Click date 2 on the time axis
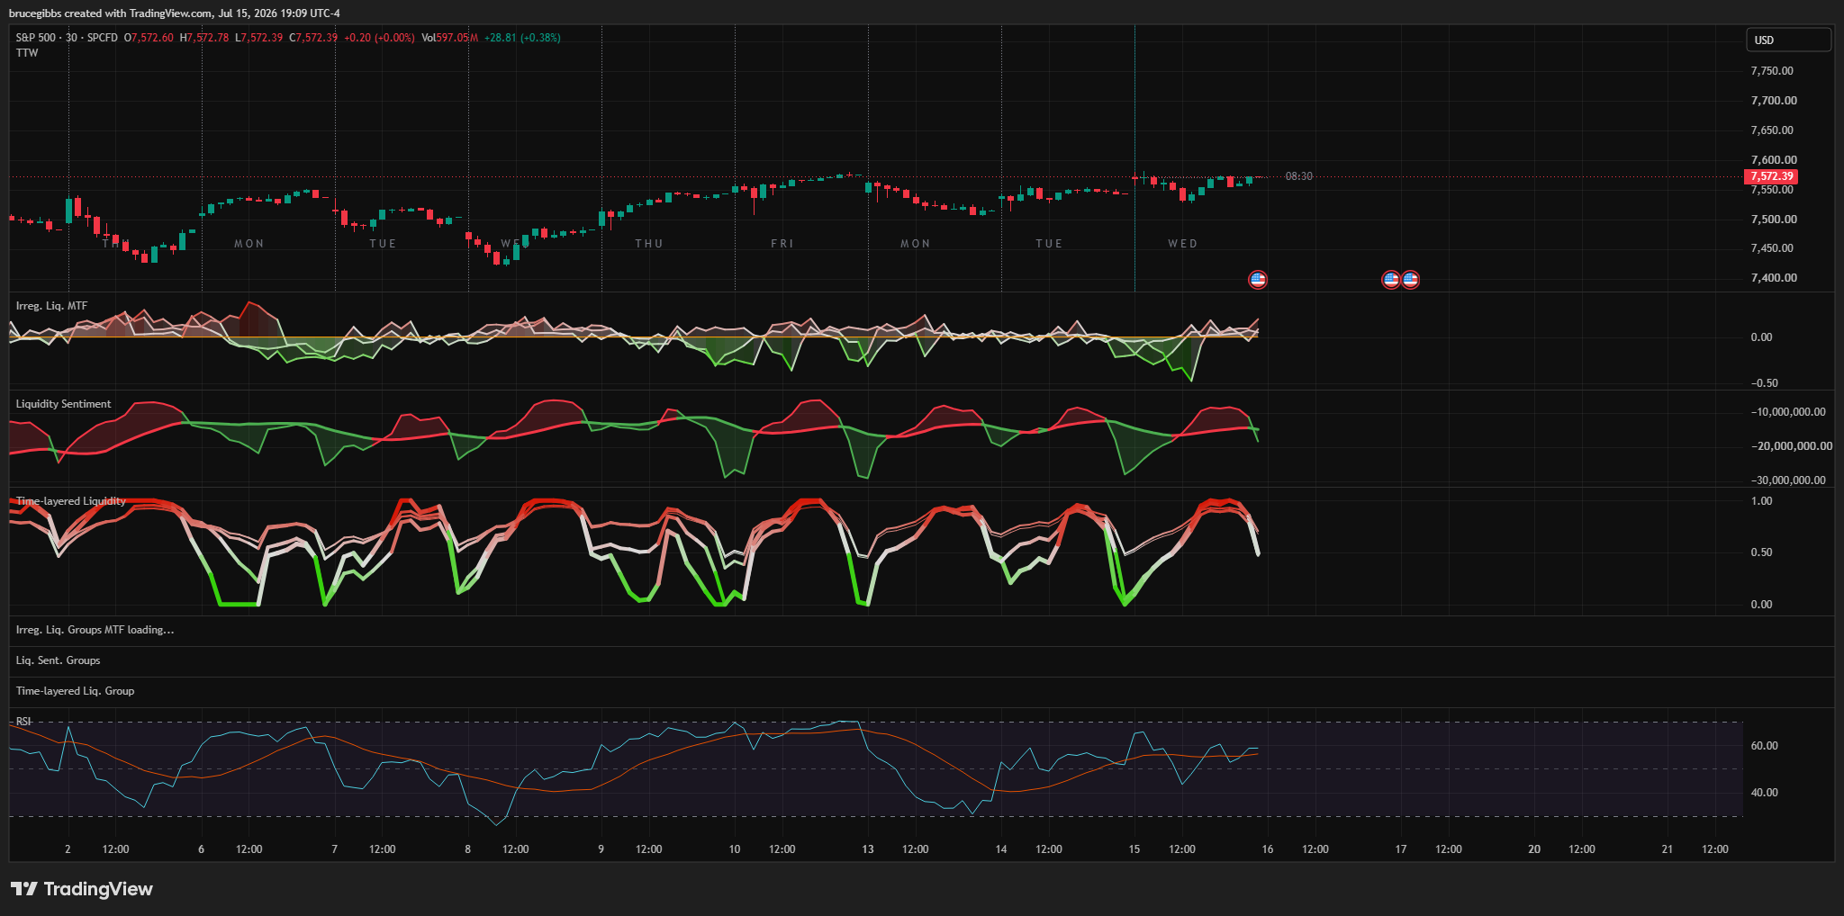Screen dimensions: 1844x916 tap(68, 849)
